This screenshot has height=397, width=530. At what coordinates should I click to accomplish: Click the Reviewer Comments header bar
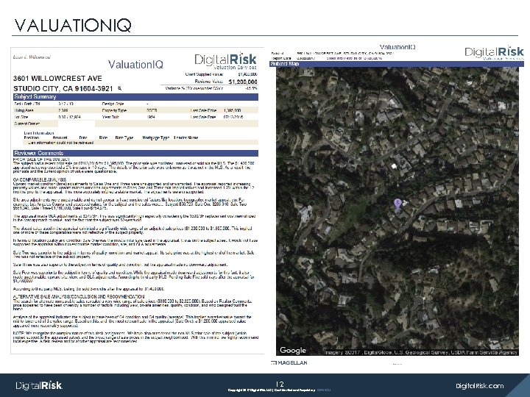pyautogui.click(x=135, y=153)
